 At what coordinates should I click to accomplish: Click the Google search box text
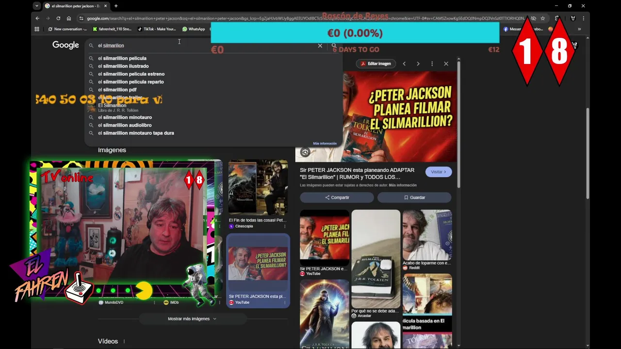coord(111,46)
